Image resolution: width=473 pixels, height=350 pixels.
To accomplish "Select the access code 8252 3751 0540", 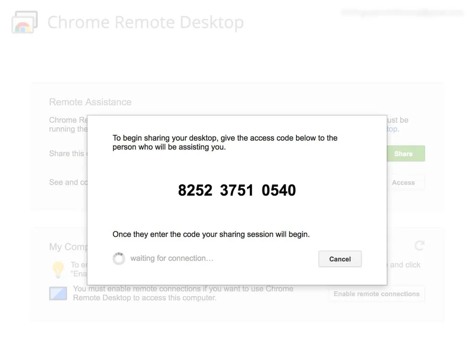I will [236, 190].
